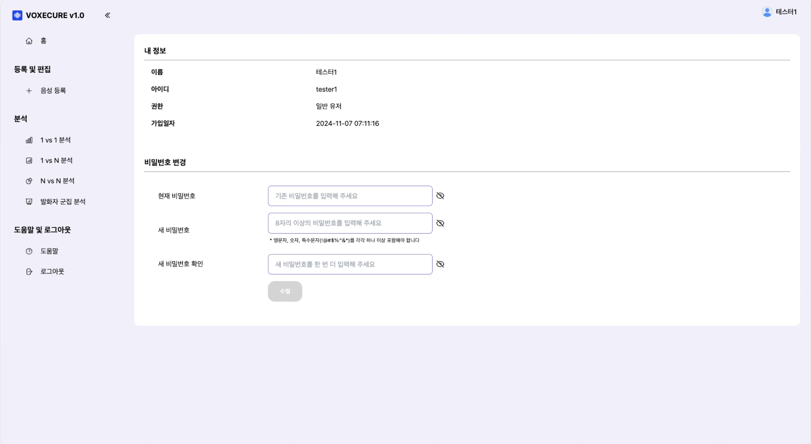Focus the 현재 비밀번호 input field
Screen dimensions: 811x444
350,196
